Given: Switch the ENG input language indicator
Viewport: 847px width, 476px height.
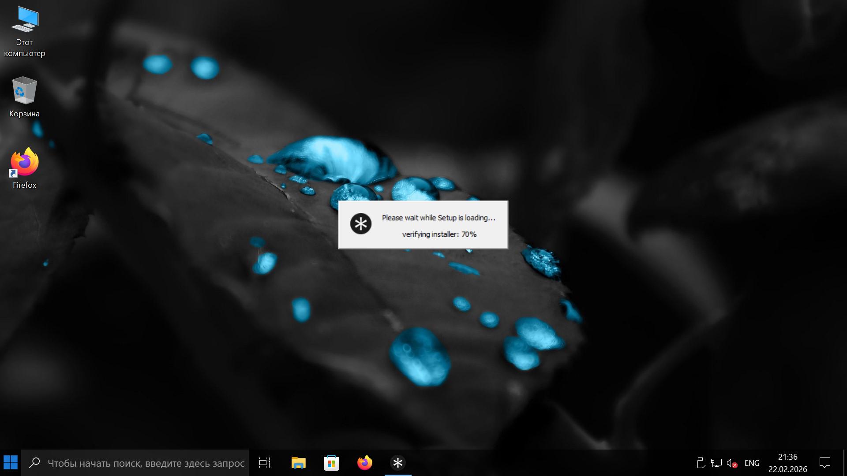Looking at the screenshot, I should pyautogui.click(x=752, y=463).
